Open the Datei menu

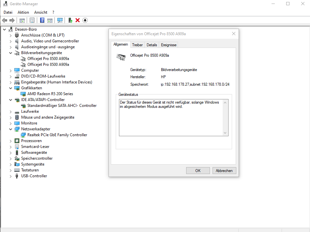(8, 12)
